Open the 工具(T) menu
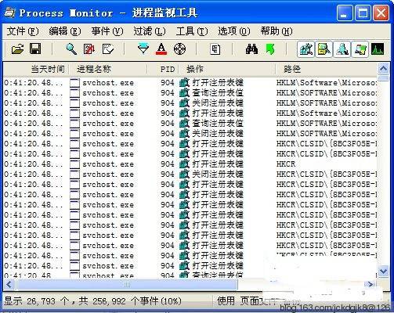The image size is (394, 313). tap(192, 31)
